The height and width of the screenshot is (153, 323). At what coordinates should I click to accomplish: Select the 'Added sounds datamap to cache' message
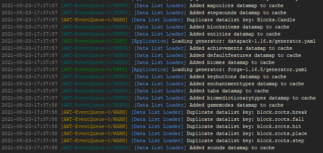click(x=232, y=148)
